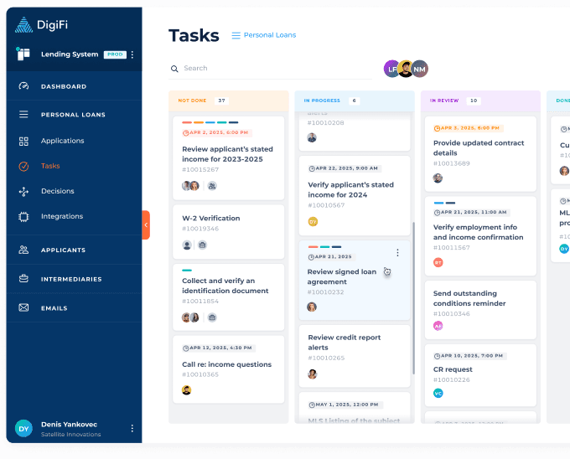The height and width of the screenshot is (459, 570).
Task: Open the Intermediaries briefcase icon
Action: coord(23,279)
